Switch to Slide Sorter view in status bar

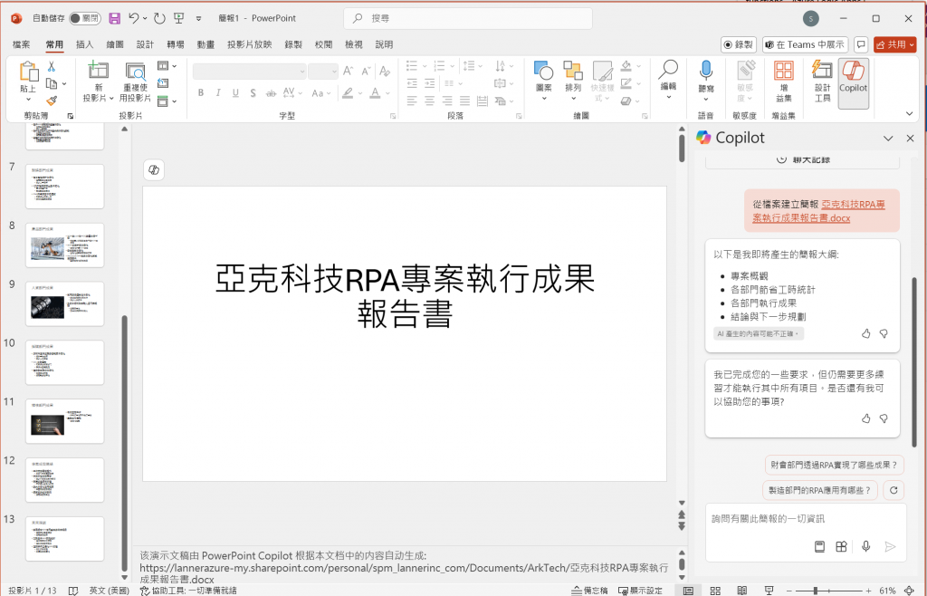coord(715,591)
